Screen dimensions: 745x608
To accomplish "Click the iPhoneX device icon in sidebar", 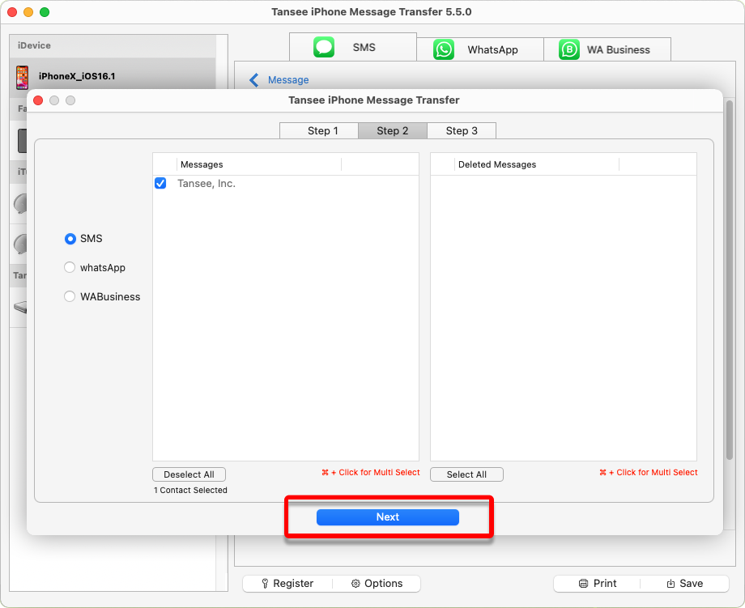I will 22,78.
